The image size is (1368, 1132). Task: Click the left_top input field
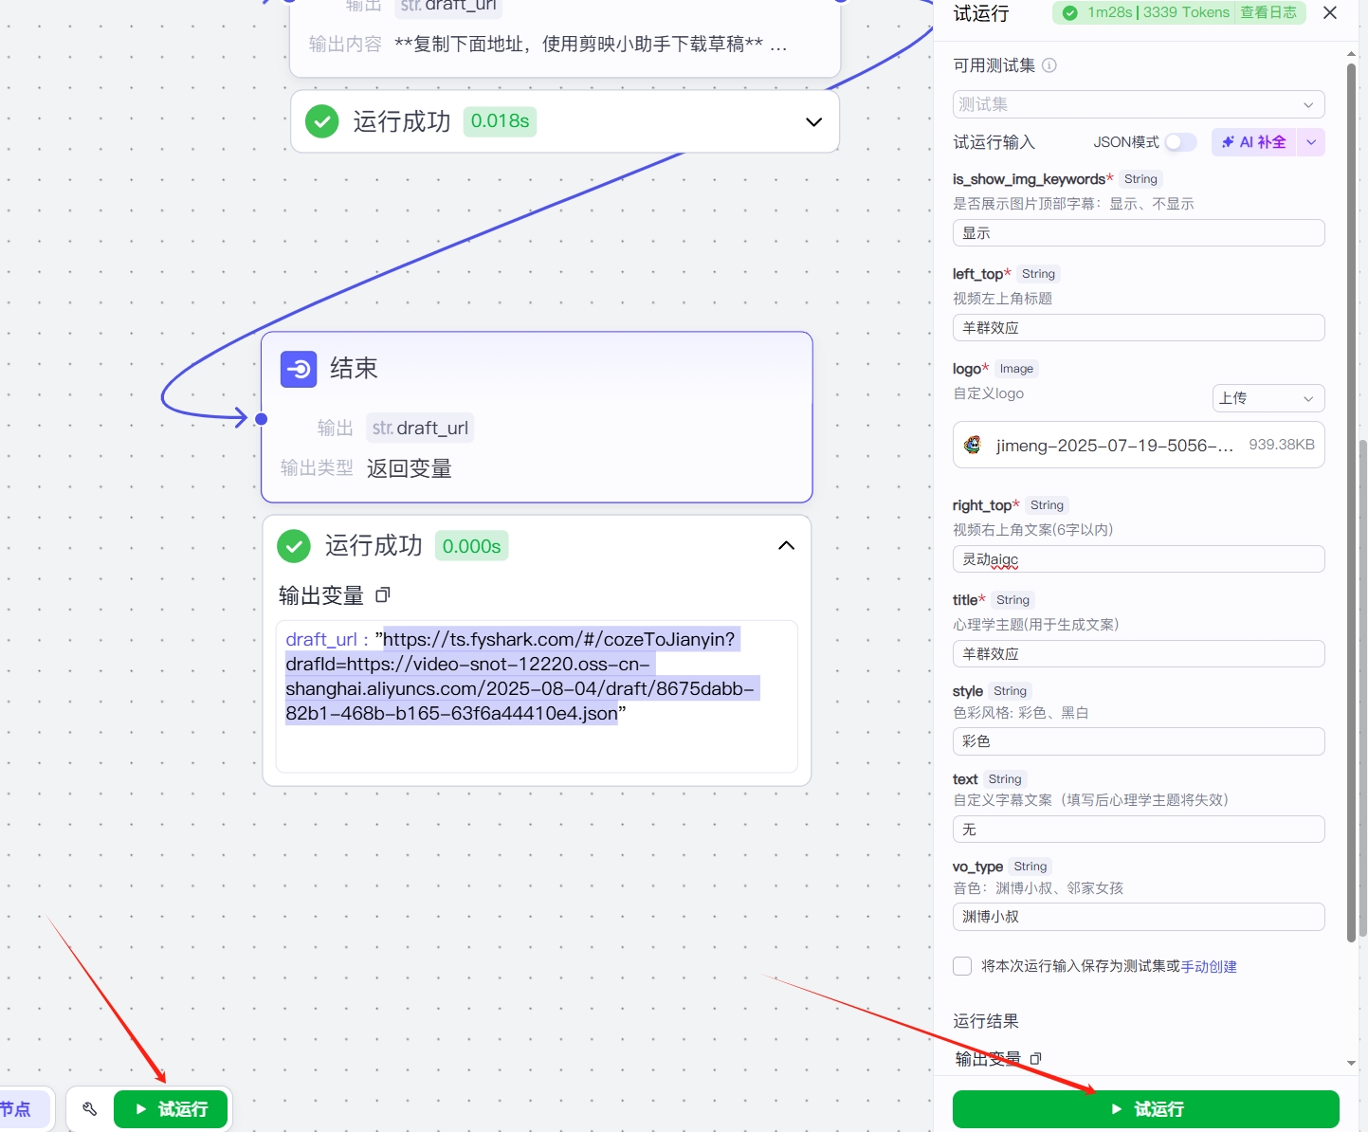(1138, 328)
